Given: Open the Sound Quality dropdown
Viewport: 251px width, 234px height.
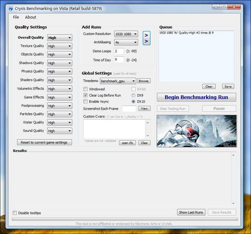Looking at the screenshot, I should click(x=60, y=131).
